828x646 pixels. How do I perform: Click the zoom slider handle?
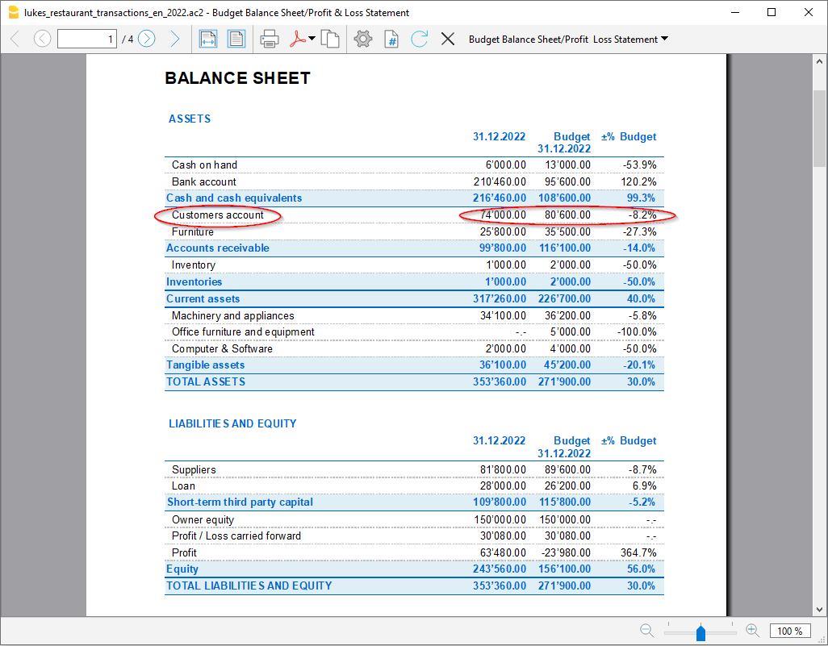pyautogui.click(x=700, y=631)
